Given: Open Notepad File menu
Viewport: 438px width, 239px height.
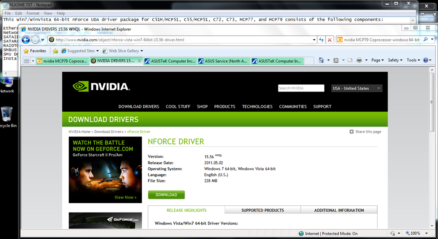Looking at the screenshot, I should tap(8, 13).
